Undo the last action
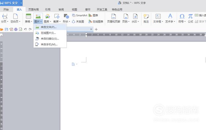 [x=25, y=29]
